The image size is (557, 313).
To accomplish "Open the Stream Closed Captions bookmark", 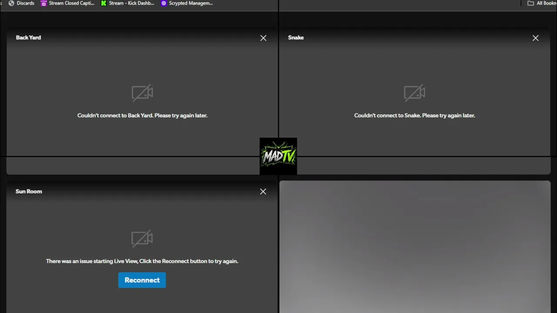I will click(67, 3).
